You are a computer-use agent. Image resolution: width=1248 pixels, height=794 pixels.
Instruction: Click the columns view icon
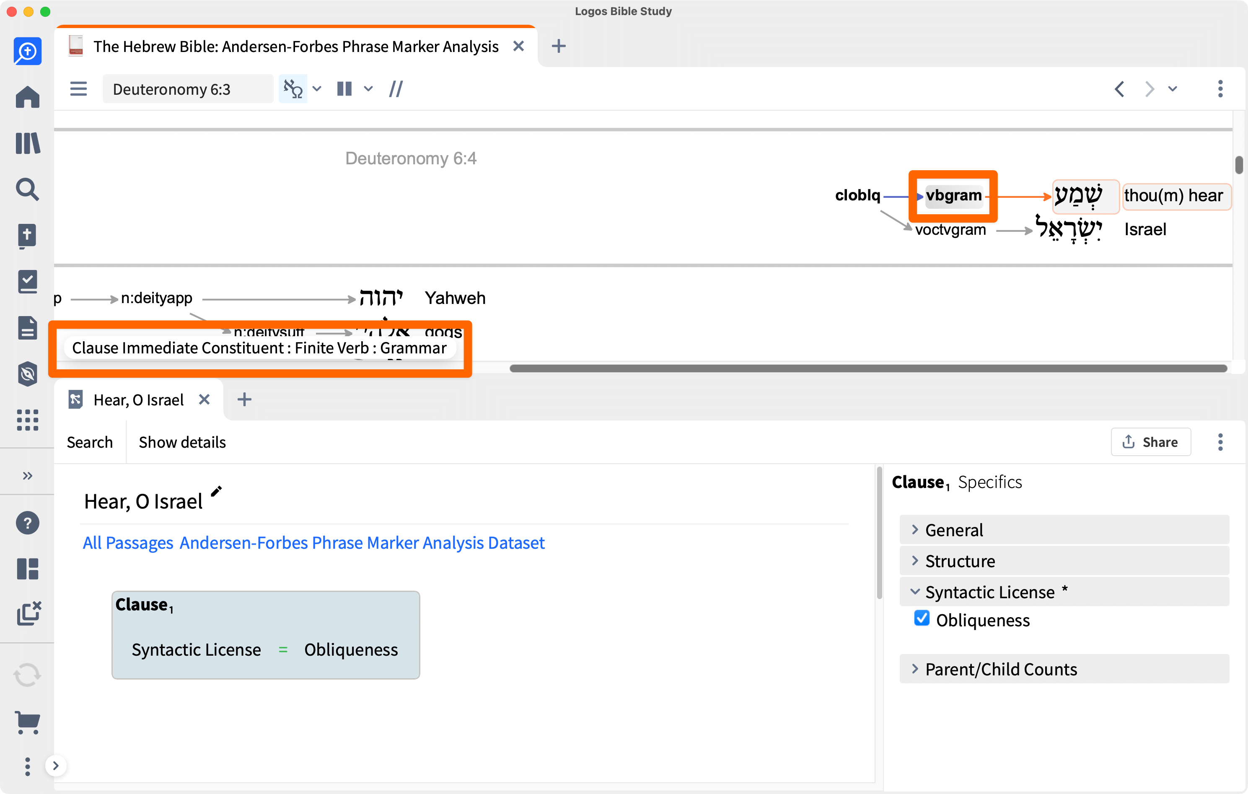[344, 89]
